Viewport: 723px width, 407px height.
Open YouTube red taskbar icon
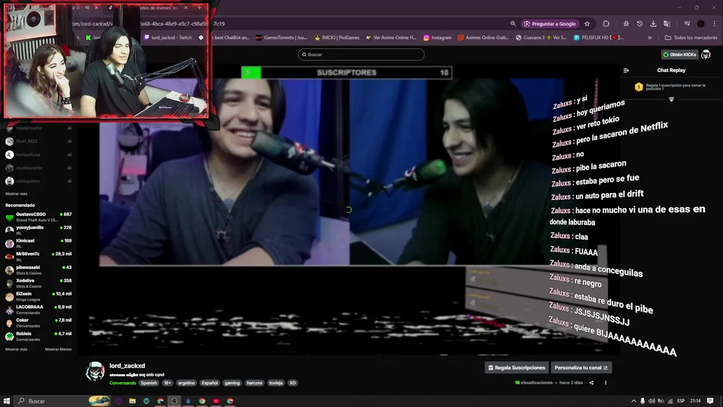[x=216, y=401]
